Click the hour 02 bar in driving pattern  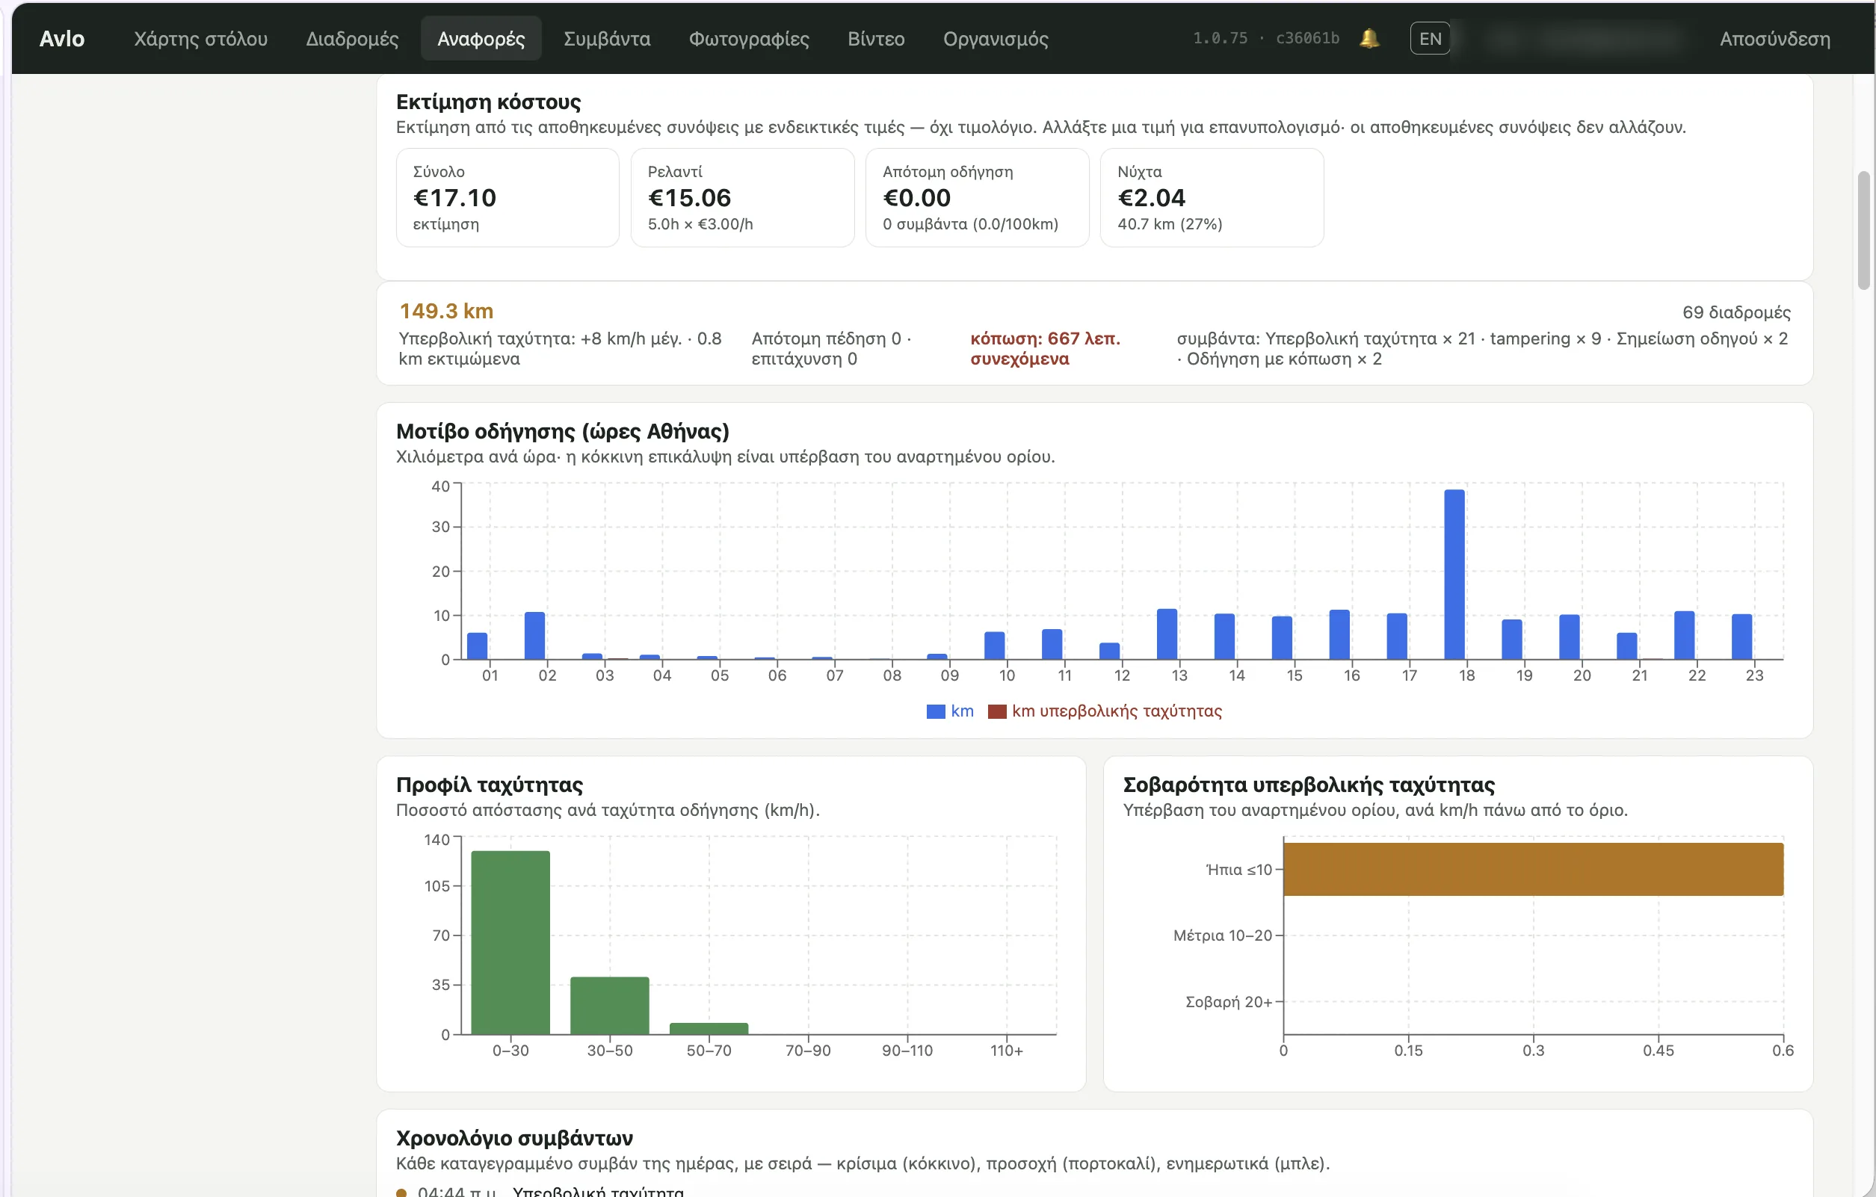point(534,636)
